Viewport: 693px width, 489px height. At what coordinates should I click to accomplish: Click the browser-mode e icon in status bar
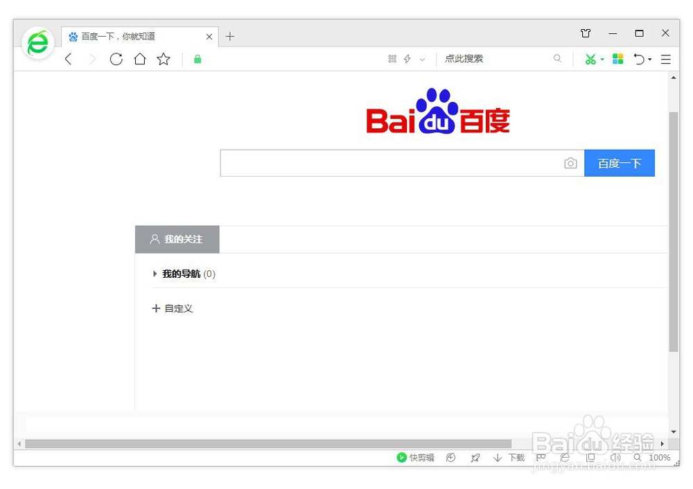click(565, 458)
